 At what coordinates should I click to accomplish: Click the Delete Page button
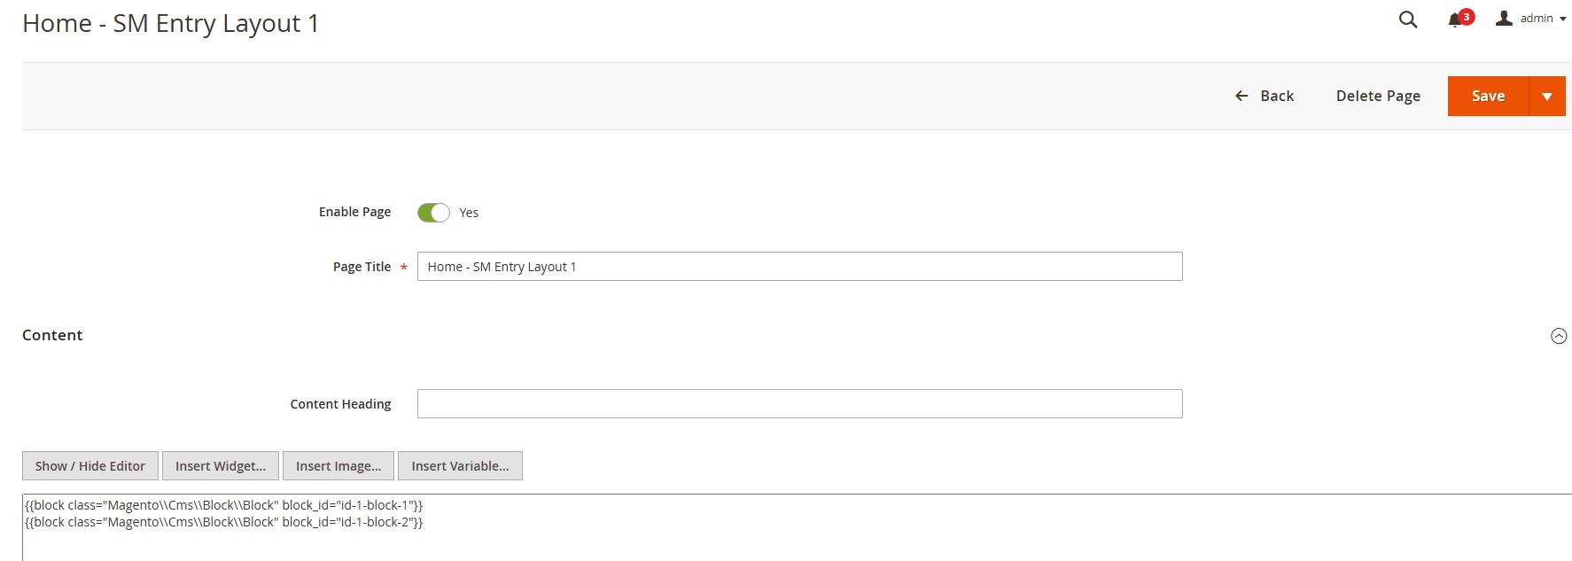click(1378, 96)
